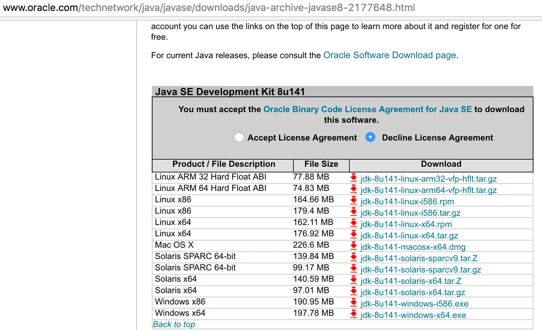The image size is (542, 330).
Task: Download jdk-8u141-windows-i586.exe file link
Action: click(x=415, y=304)
